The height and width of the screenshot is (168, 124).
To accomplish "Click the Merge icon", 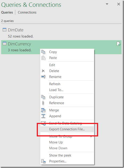I will click(43, 110).
